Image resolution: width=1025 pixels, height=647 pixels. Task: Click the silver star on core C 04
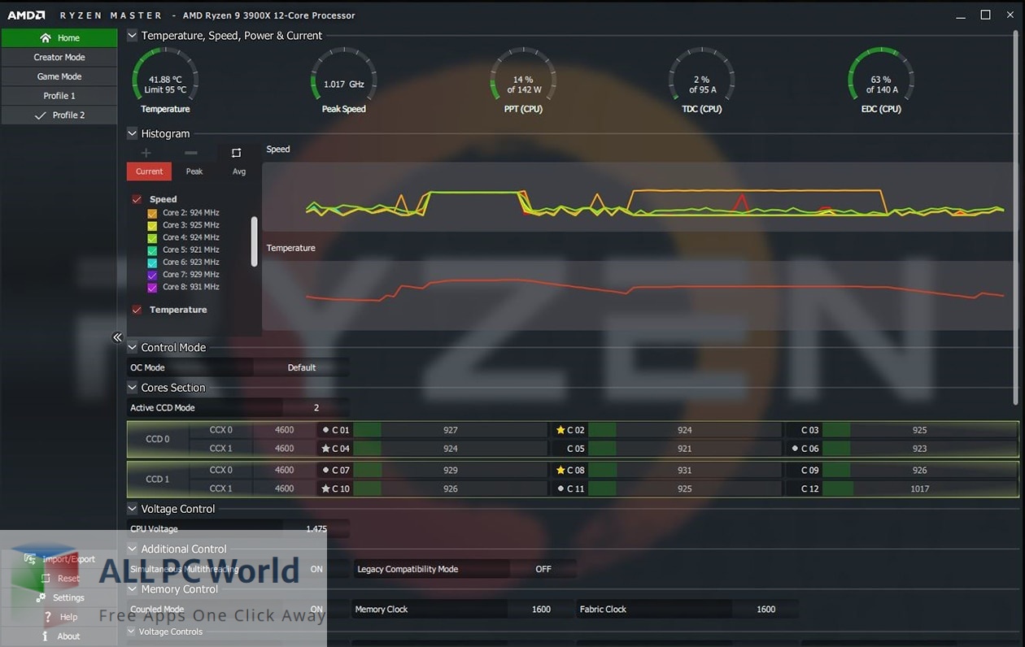tap(325, 449)
